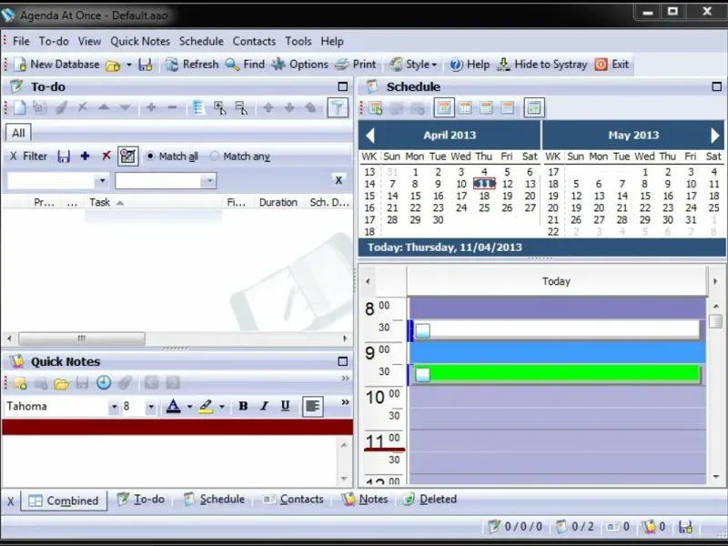This screenshot has width=728, height=546.
Task: Open the second filter value dropdown
Action: [209, 180]
